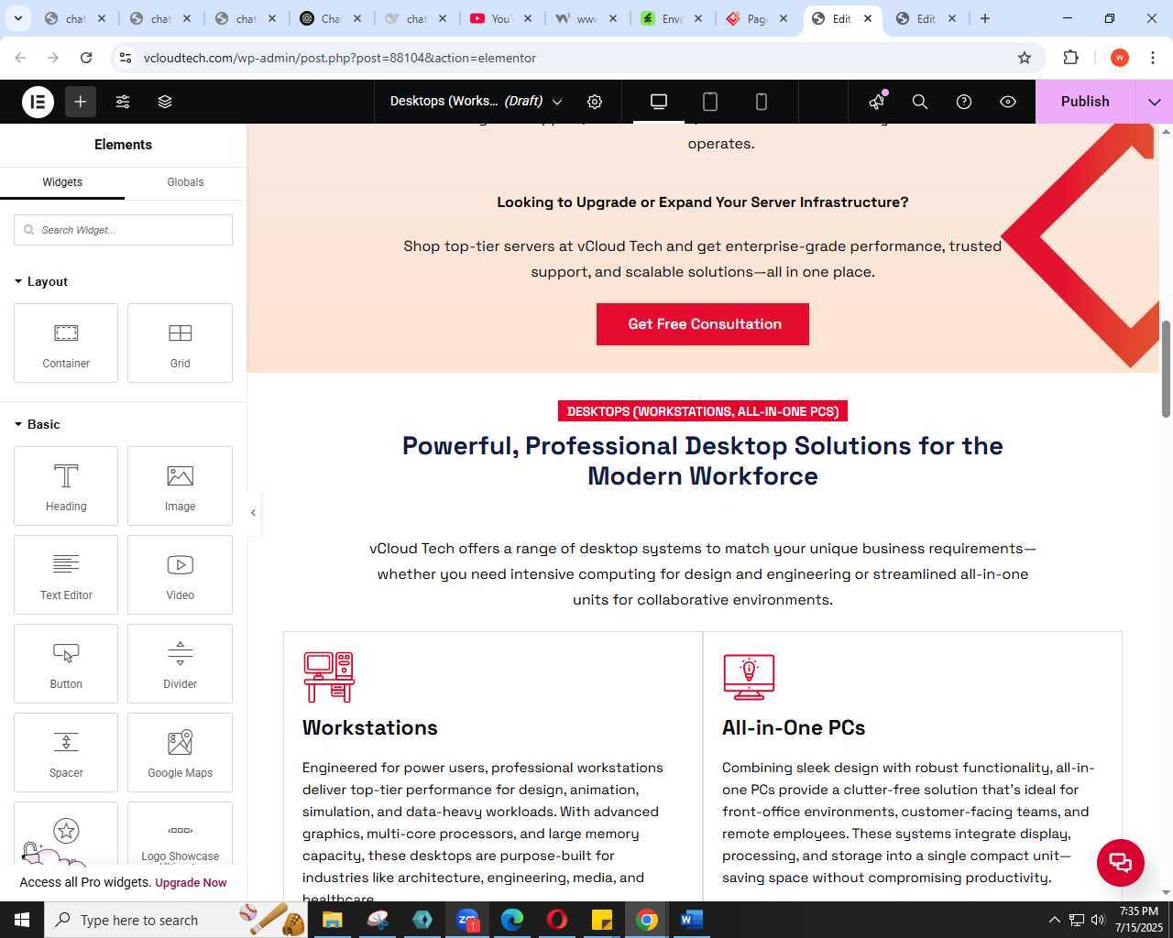
Task: Select the All-in-One PCs heading
Action: [x=794, y=727]
